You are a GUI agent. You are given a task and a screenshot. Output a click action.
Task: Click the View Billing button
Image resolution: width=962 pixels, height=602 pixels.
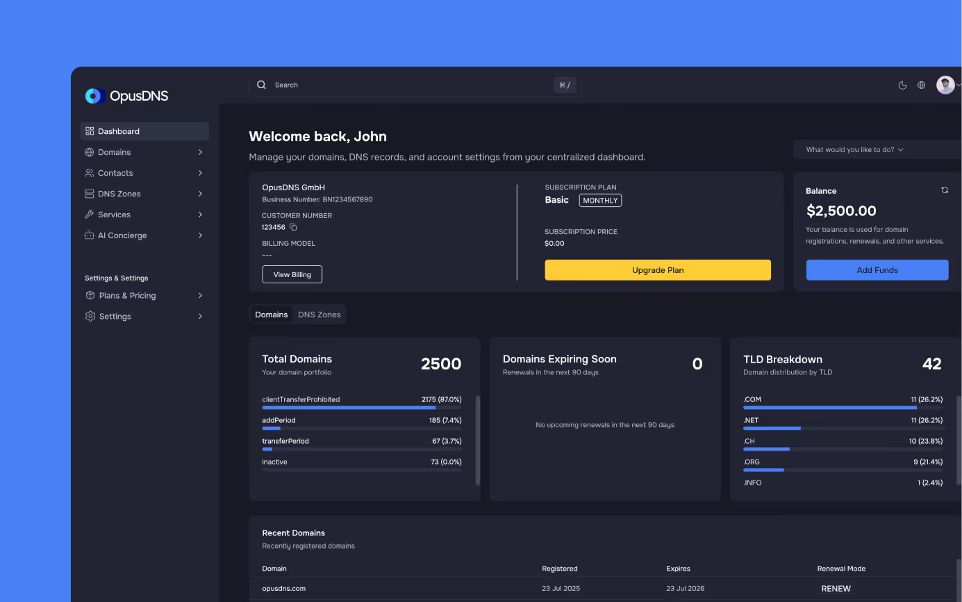[292, 274]
